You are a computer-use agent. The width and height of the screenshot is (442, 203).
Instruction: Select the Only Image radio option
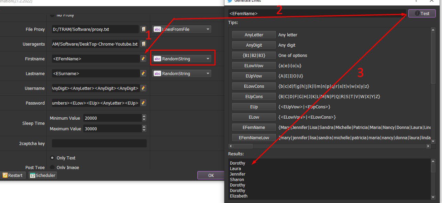(x=52, y=167)
